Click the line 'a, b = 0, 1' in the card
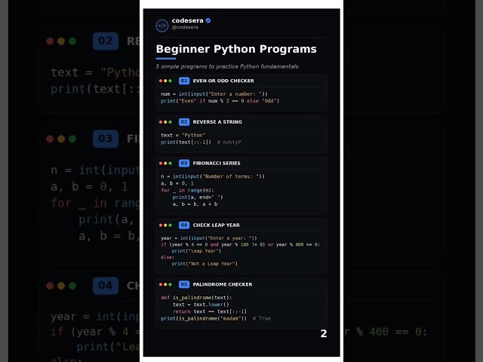483x362 pixels. [177, 183]
